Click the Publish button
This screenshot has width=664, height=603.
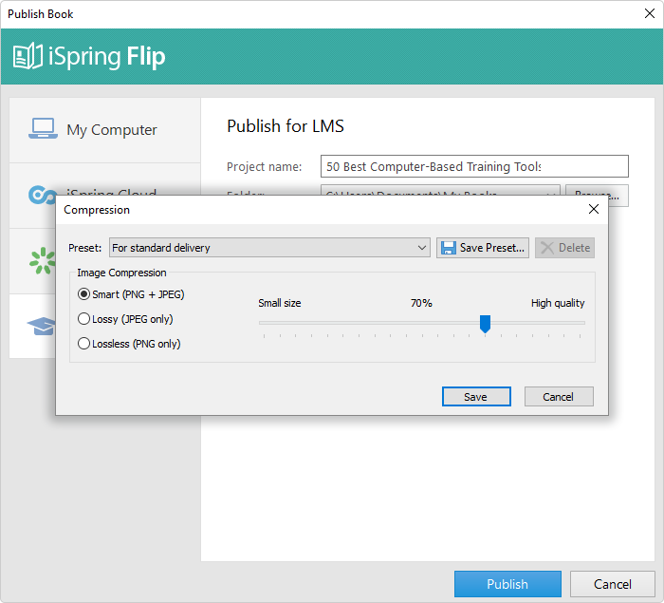[507, 584]
